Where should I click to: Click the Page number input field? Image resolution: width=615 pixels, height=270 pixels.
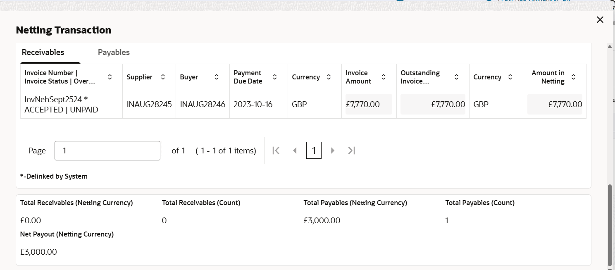[x=107, y=151]
